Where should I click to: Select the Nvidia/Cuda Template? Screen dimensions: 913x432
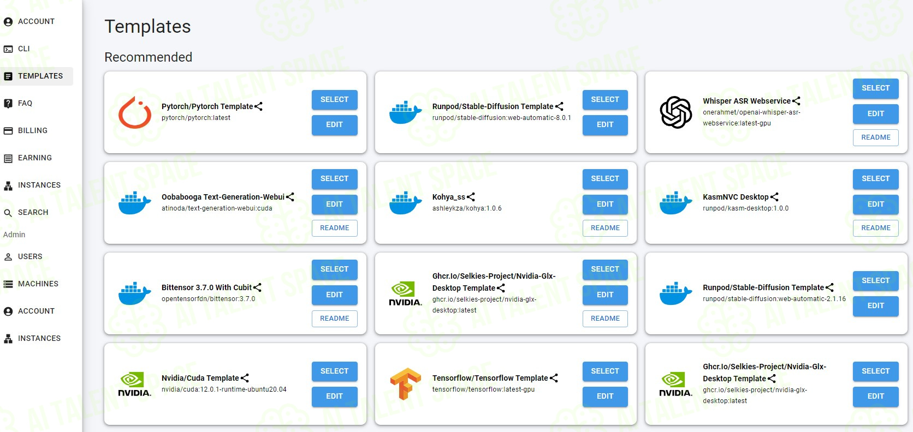(x=335, y=371)
